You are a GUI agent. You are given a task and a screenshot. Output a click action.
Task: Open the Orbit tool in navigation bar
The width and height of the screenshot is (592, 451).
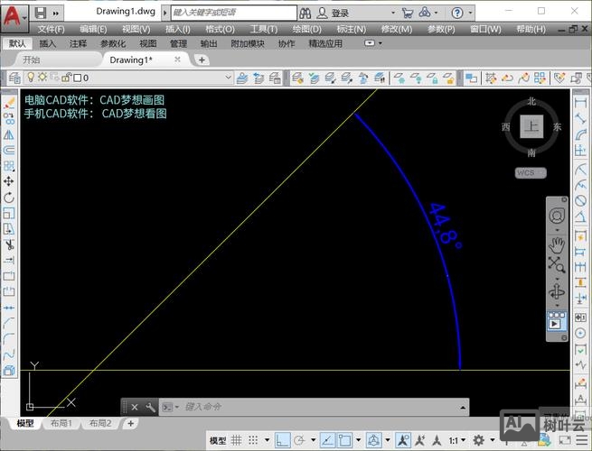[557, 292]
